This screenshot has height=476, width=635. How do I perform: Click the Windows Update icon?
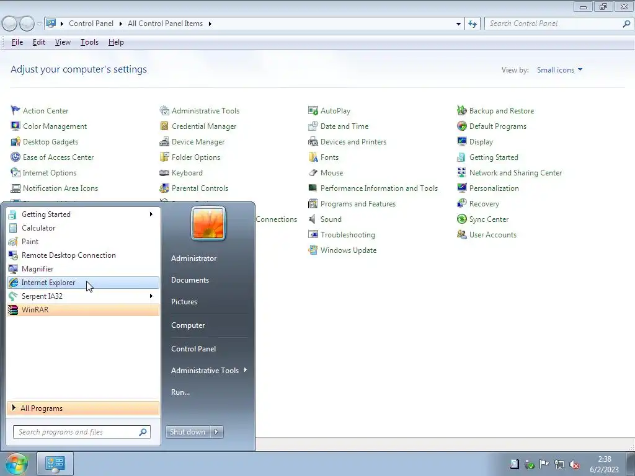[x=313, y=250]
